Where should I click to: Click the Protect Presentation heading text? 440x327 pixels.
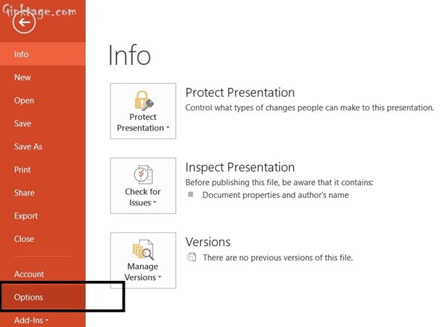240,92
